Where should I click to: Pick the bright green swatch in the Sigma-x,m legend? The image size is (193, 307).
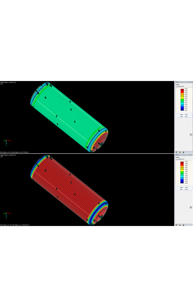coord(182,100)
